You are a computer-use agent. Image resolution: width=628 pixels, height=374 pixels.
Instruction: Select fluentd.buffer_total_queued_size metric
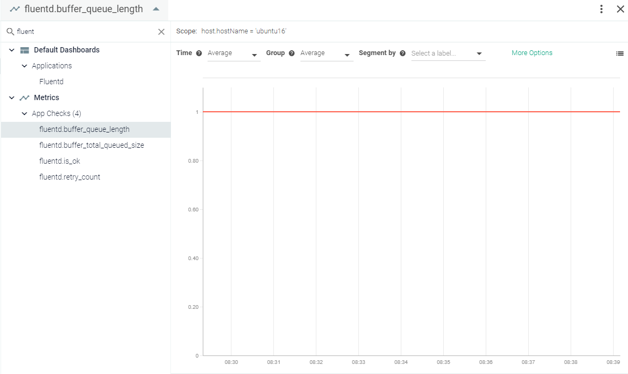tap(91, 145)
